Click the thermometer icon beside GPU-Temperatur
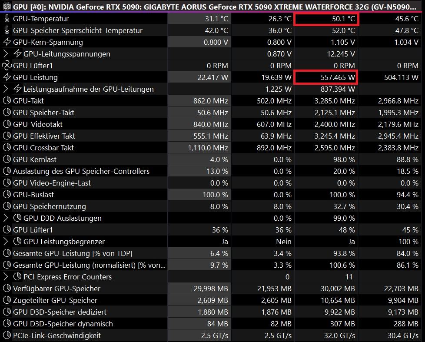 tap(7, 19)
